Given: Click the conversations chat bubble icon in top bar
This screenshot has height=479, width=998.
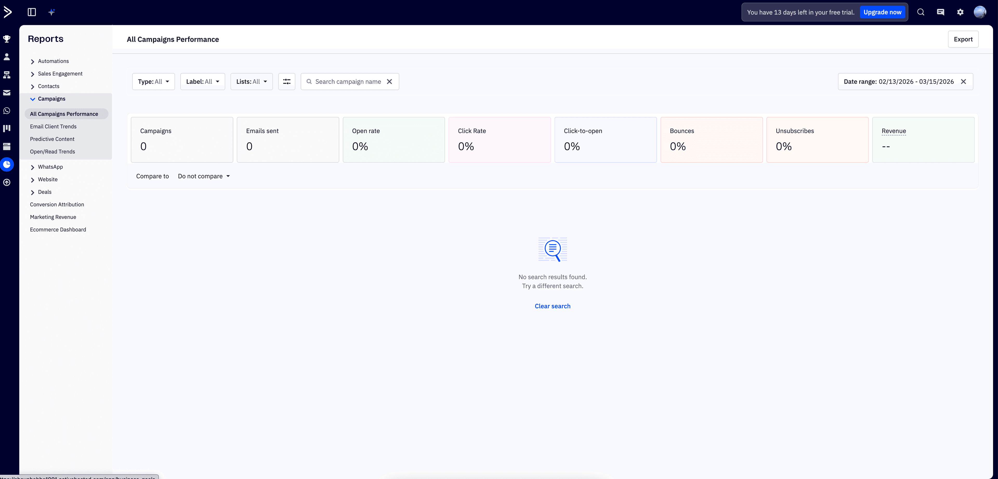Looking at the screenshot, I should point(940,12).
